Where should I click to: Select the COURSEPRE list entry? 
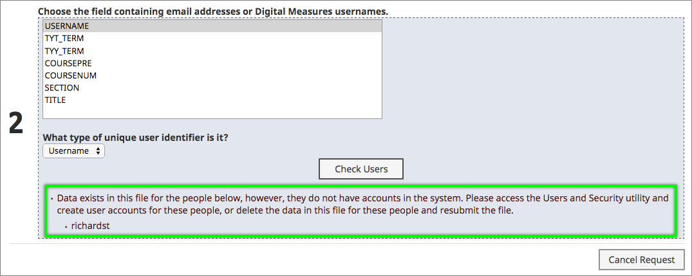(212, 63)
